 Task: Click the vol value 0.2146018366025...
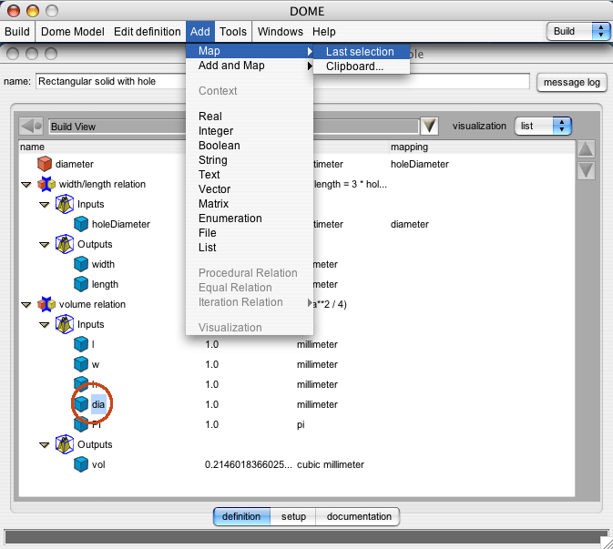point(249,464)
